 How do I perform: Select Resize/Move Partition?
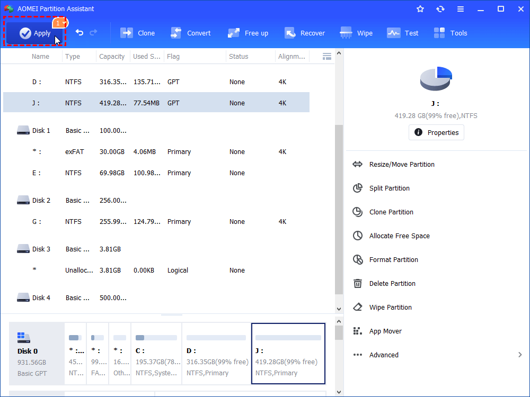point(401,164)
